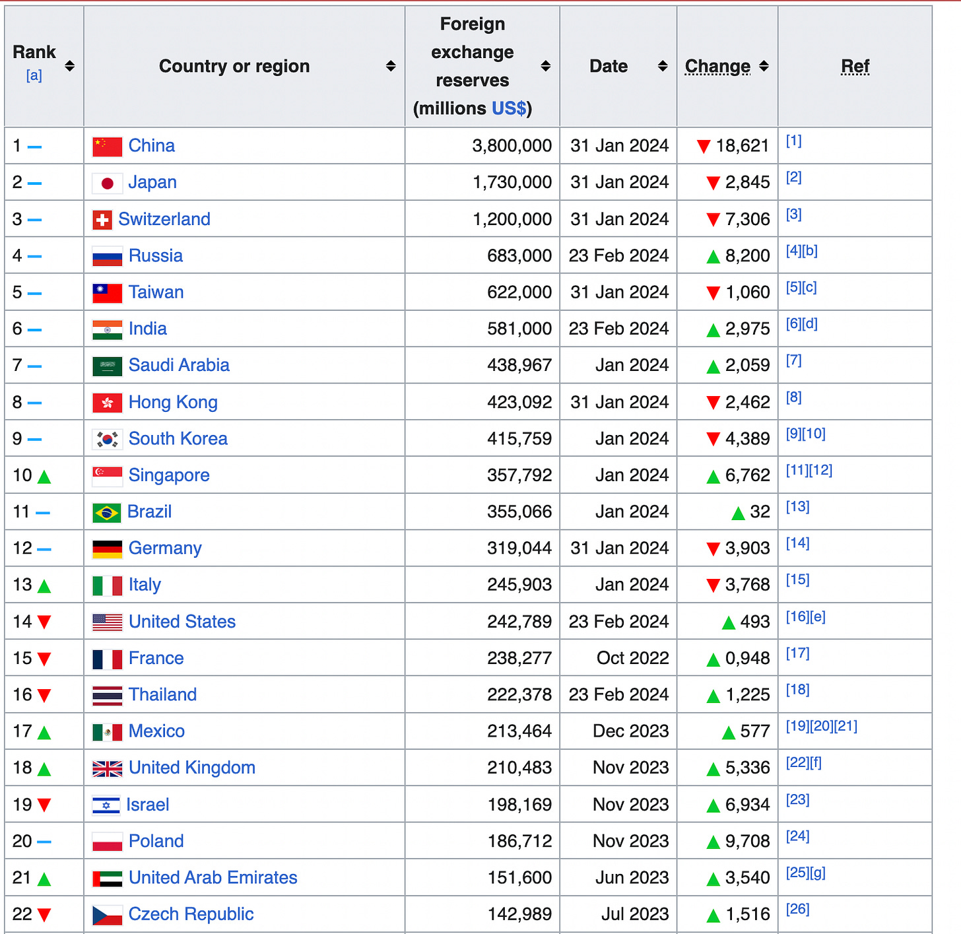Open the Thailand country link
The image size is (961, 934).
point(163,694)
